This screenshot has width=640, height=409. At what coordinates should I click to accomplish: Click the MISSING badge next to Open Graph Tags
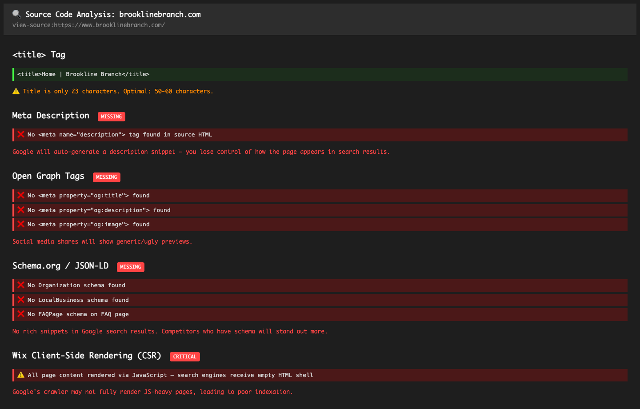tap(106, 177)
